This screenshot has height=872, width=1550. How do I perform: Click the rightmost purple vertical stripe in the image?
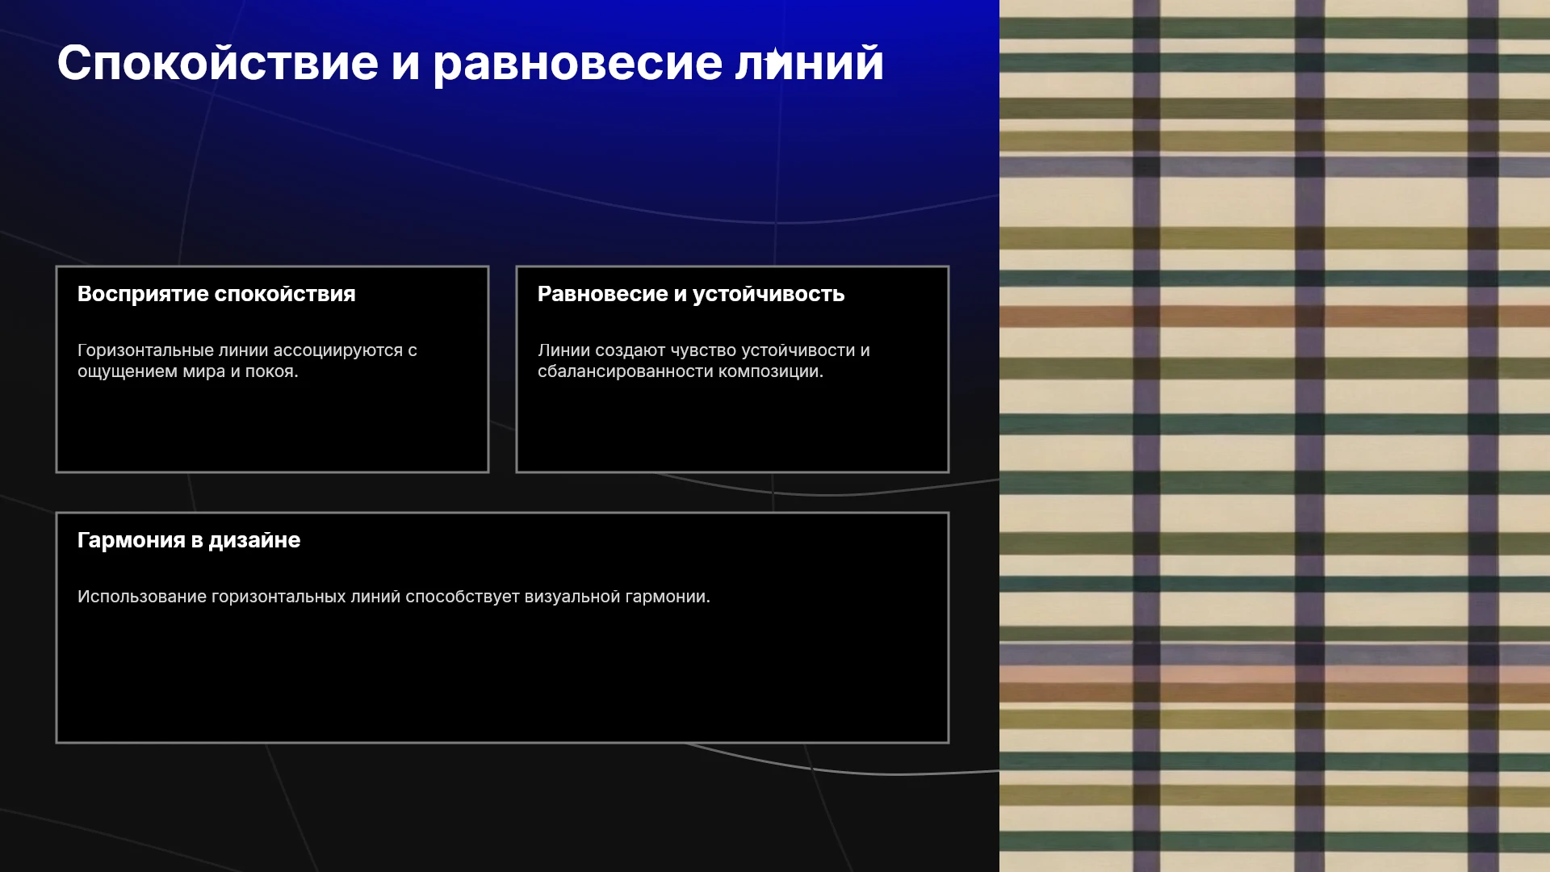tap(1483, 436)
